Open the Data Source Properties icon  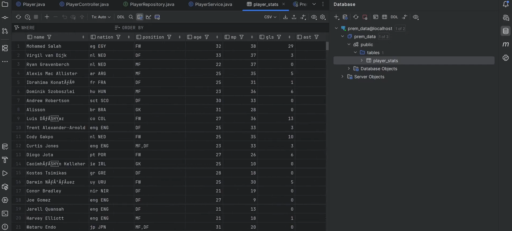tap(345, 17)
